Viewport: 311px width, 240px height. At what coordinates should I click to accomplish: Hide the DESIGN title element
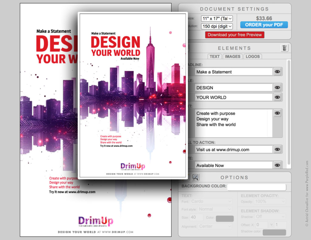277,88
